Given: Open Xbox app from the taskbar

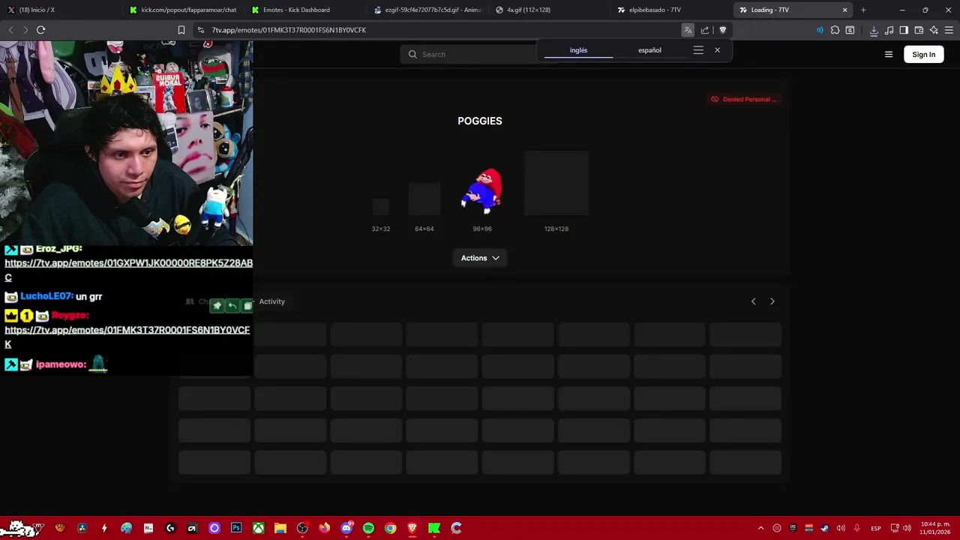Looking at the screenshot, I should coord(258,528).
